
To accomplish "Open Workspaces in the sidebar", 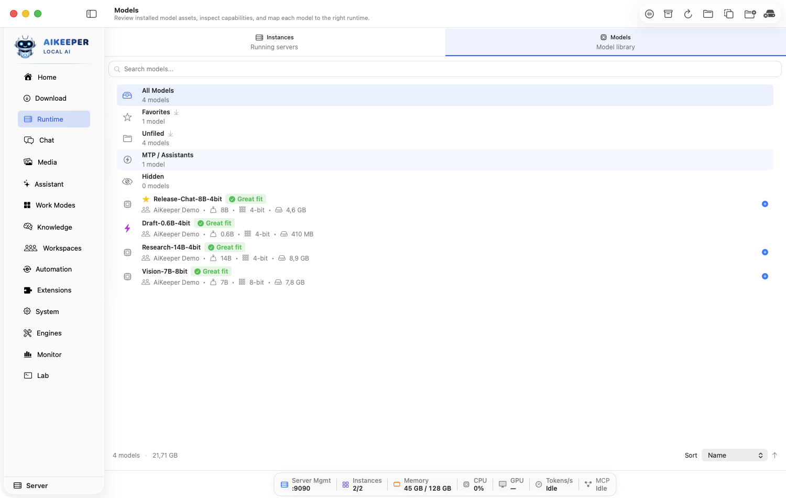I will tap(54, 248).
